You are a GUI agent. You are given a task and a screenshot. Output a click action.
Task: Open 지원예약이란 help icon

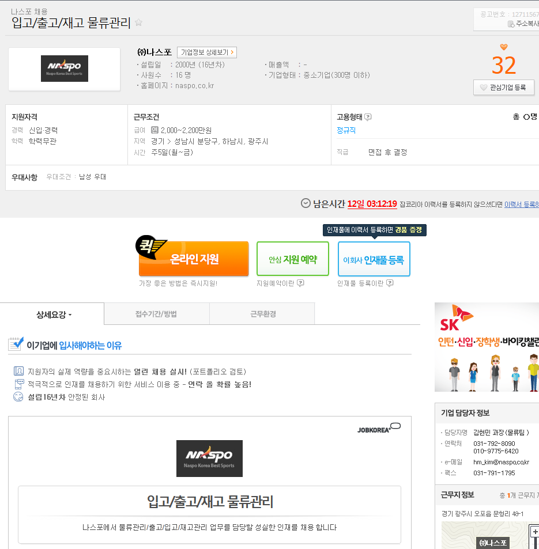coord(300,283)
